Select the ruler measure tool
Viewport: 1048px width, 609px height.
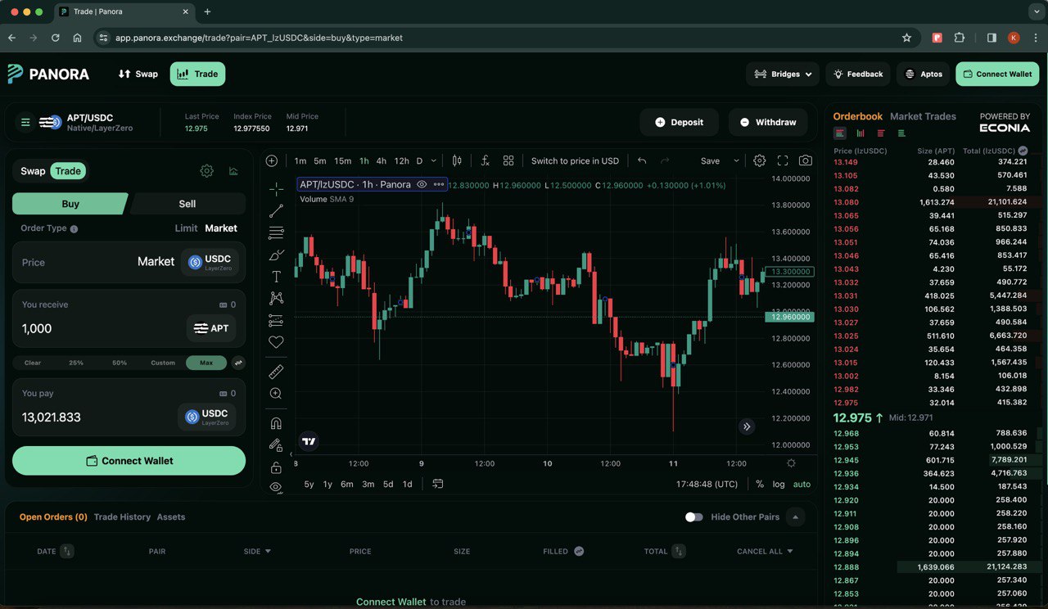click(276, 372)
